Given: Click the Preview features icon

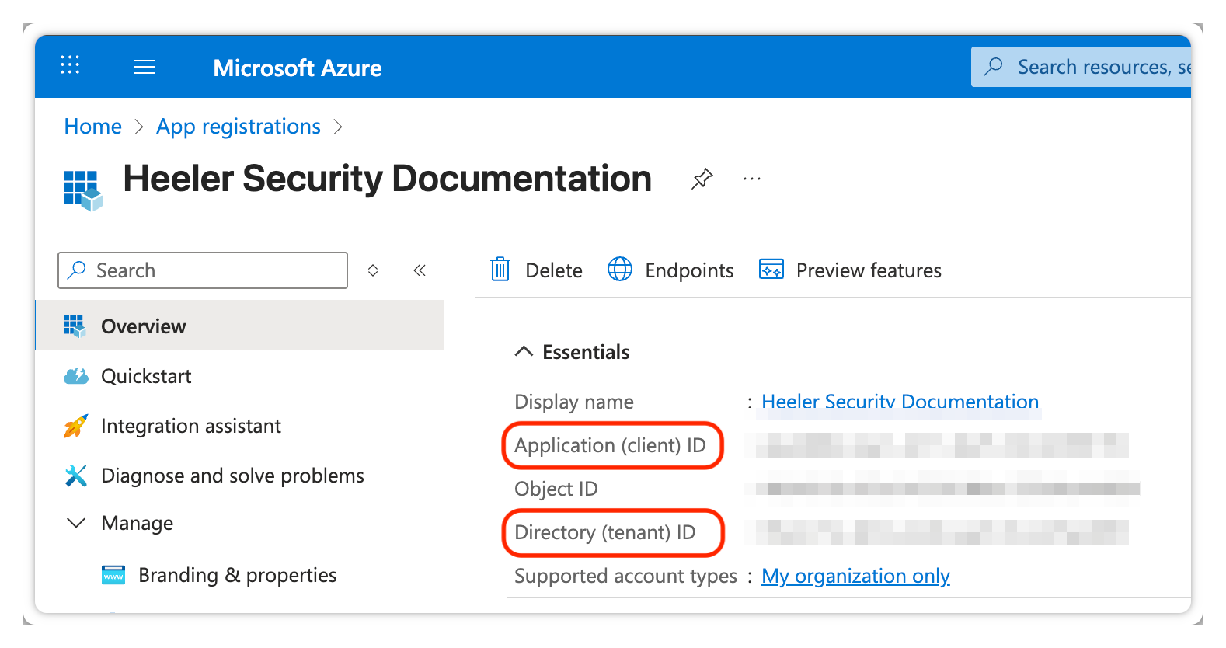Looking at the screenshot, I should pyautogui.click(x=771, y=270).
